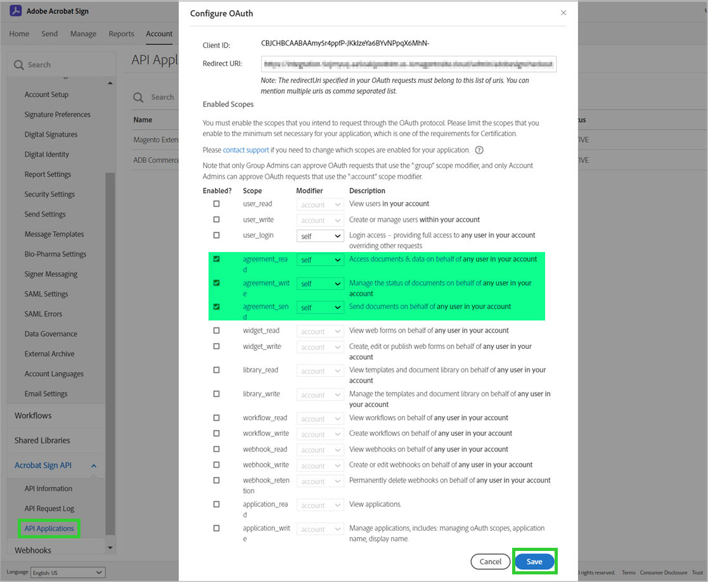Enable the application_read scope checkbox

click(216, 504)
